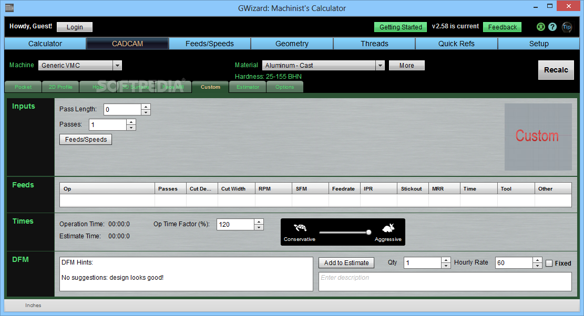Click the rabbit Aggressive icon
Viewport: 584px width, 316px height.
click(388, 227)
